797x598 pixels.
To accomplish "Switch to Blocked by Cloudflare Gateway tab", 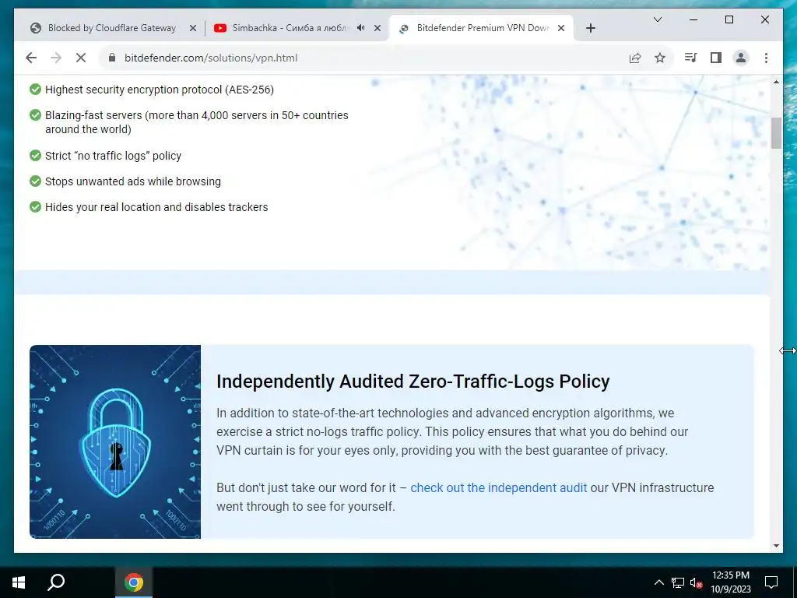I will pyautogui.click(x=112, y=28).
